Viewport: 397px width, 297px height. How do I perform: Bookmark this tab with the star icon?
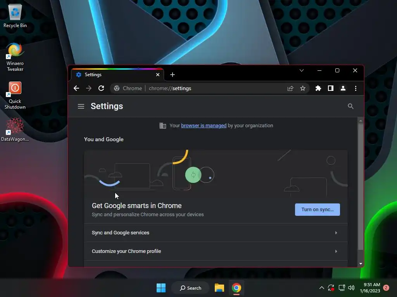[302, 88]
